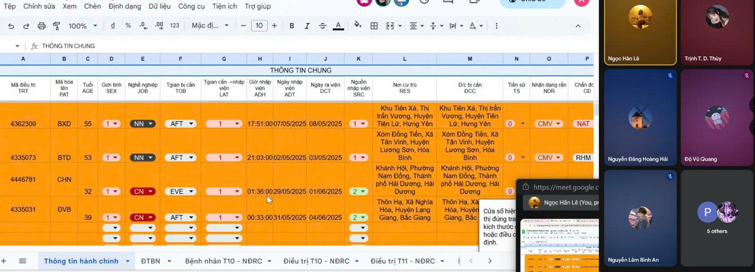Switch to the ĐTBN sheet tab

click(150, 261)
